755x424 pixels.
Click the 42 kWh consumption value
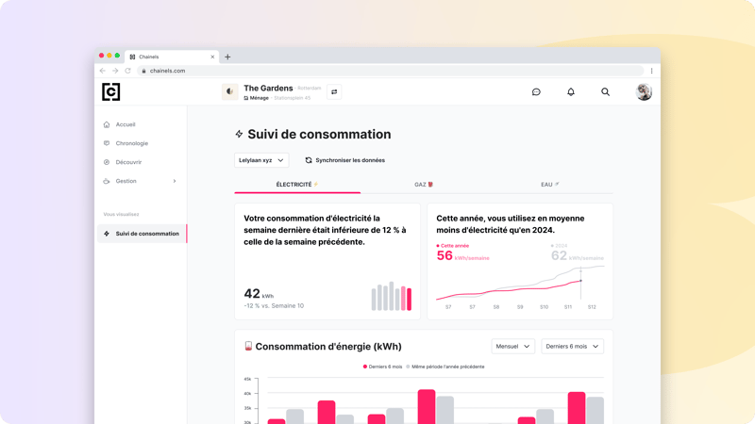click(259, 294)
